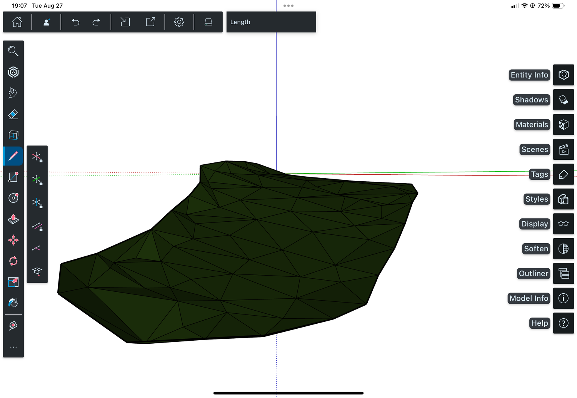Select the Tape Measure tool

point(13,326)
